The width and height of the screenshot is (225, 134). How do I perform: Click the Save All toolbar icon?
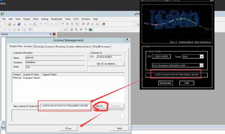click(x=19, y=24)
